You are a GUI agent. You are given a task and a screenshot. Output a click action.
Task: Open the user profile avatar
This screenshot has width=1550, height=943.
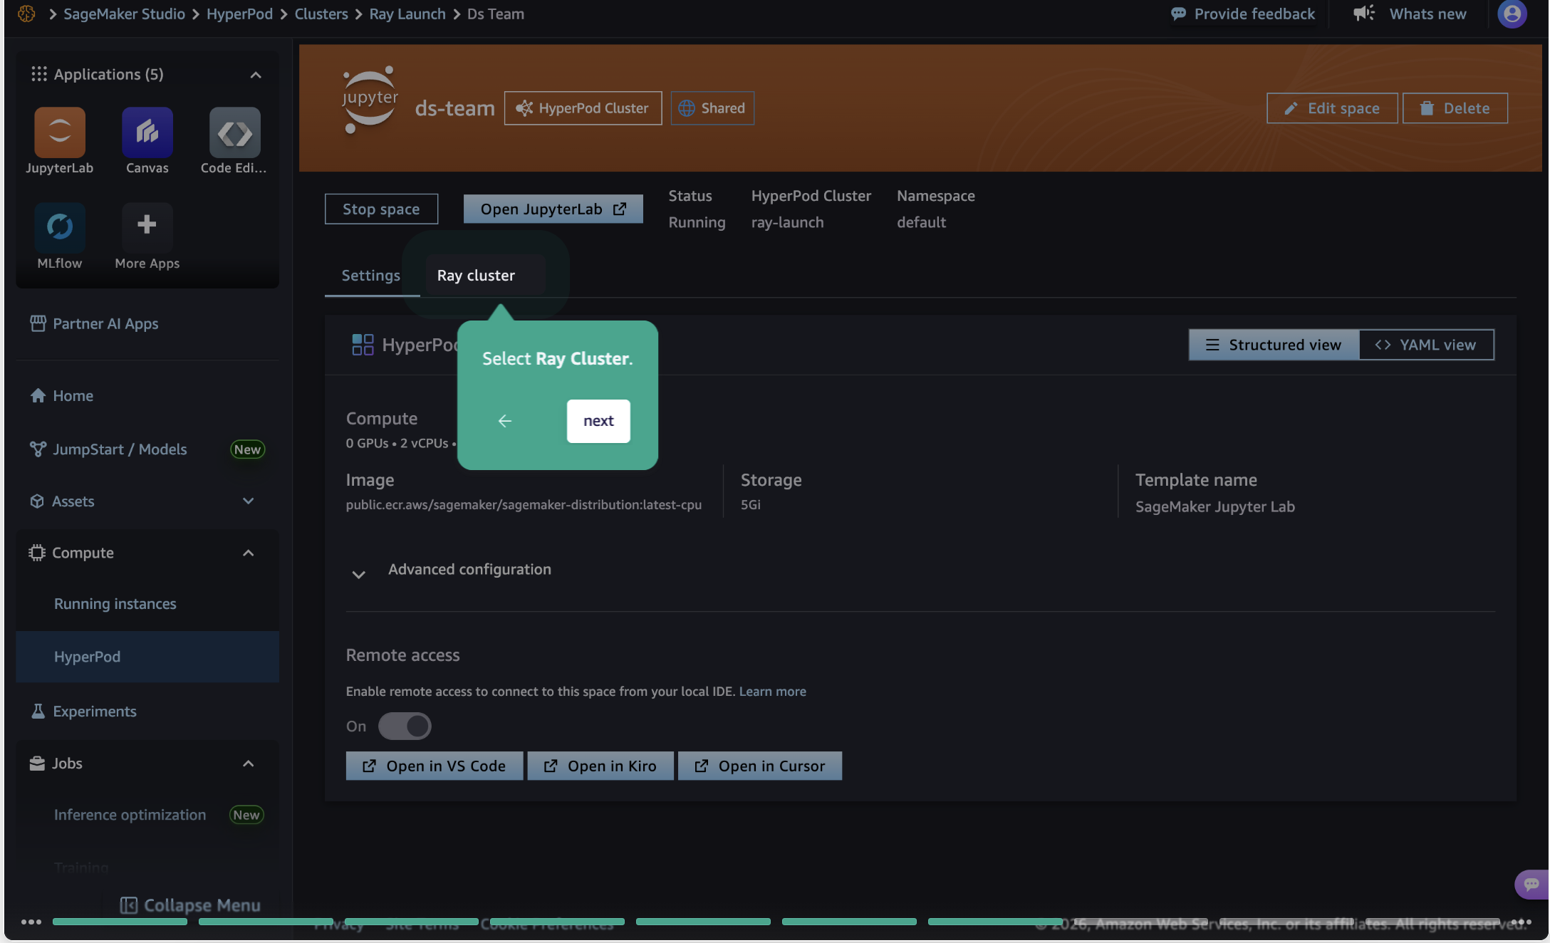[1512, 14]
